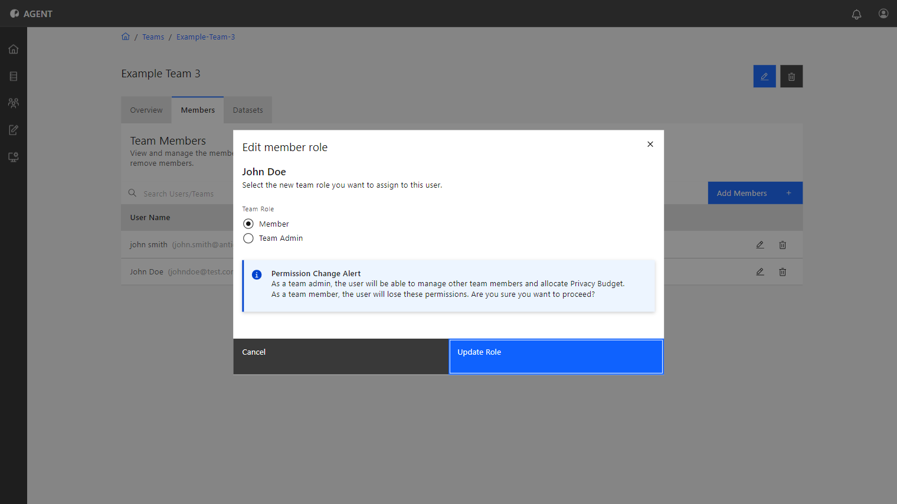Close the Edit member role dialog
This screenshot has height=504, width=897.
pos(650,144)
